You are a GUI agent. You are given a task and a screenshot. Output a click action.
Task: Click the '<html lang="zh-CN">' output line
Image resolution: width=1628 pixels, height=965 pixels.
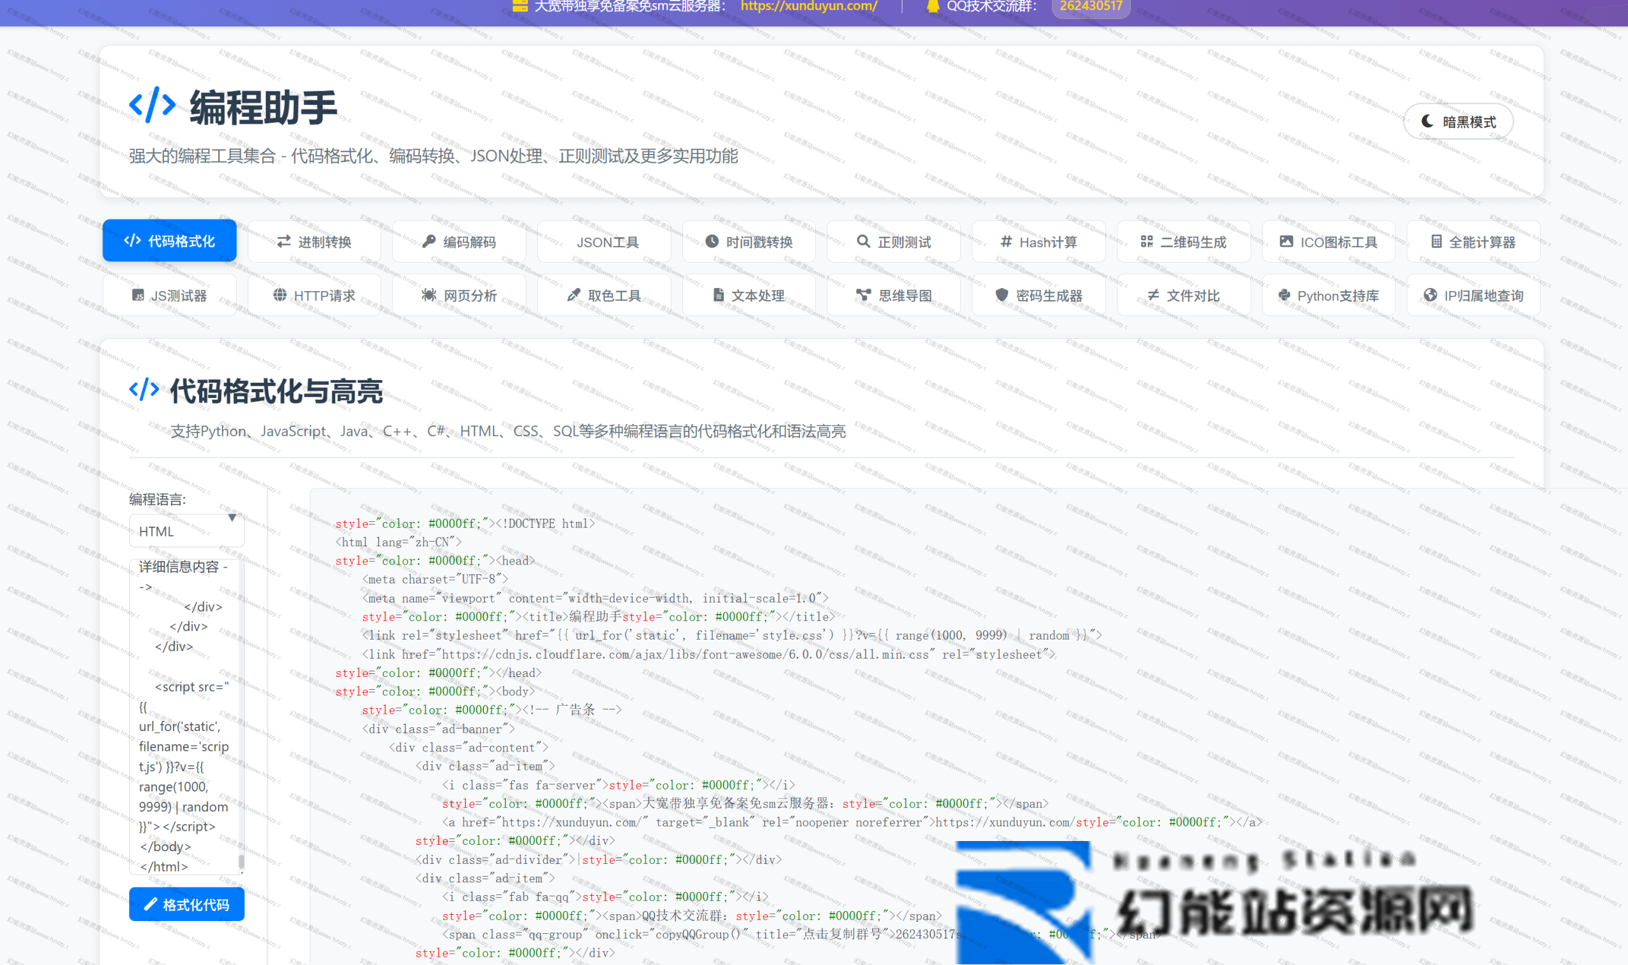pos(398,542)
